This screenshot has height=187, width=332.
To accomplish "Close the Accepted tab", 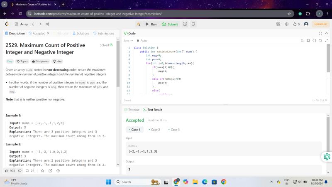I will [48, 33].
